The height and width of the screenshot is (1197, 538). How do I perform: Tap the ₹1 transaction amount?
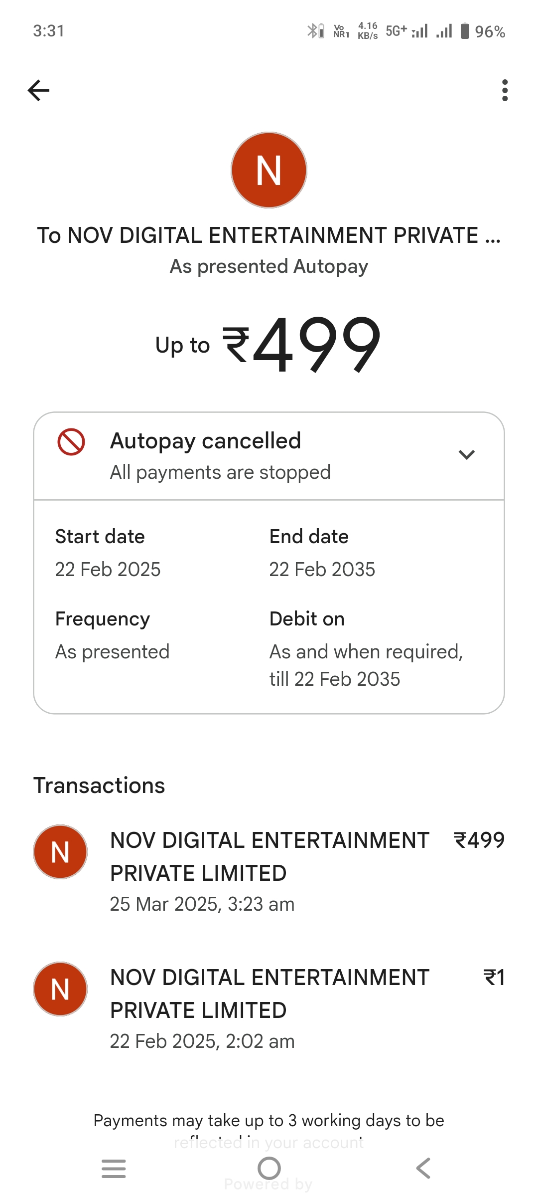(494, 978)
